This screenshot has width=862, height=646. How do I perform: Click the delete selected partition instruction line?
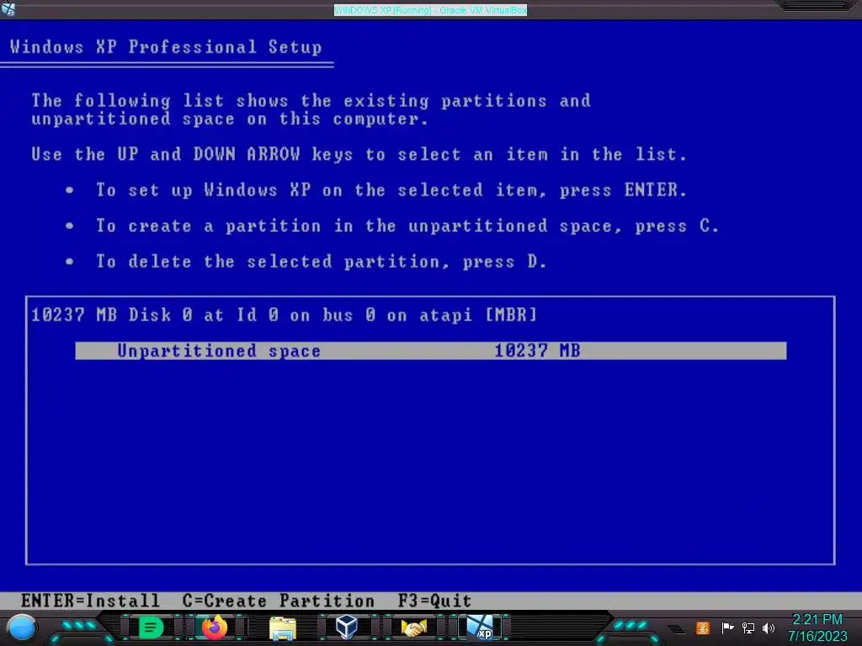tap(322, 262)
